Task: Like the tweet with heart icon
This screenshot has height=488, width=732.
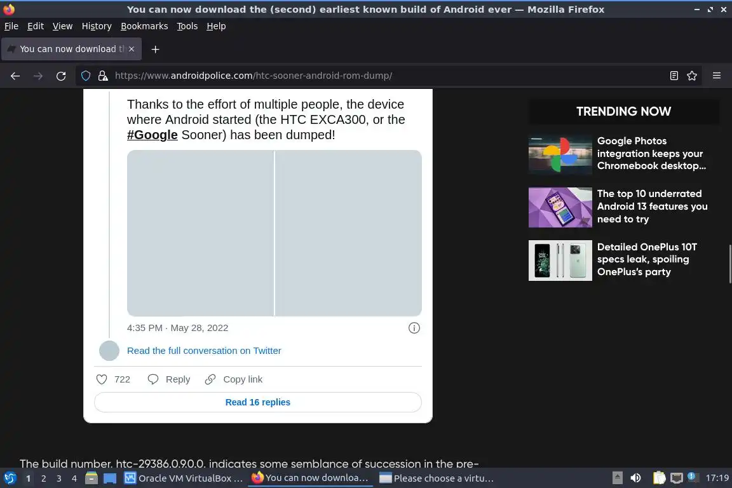Action: click(102, 379)
